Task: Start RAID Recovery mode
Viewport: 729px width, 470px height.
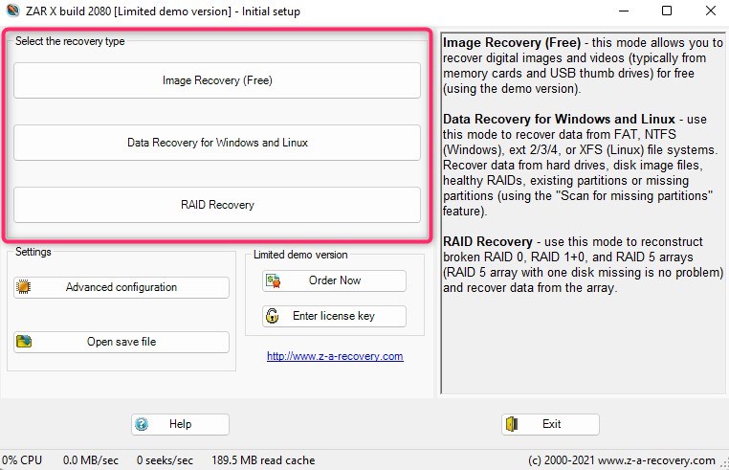Action: pos(217,205)
